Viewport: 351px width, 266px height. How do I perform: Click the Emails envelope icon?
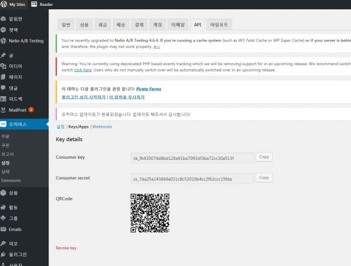coord(3,229)
